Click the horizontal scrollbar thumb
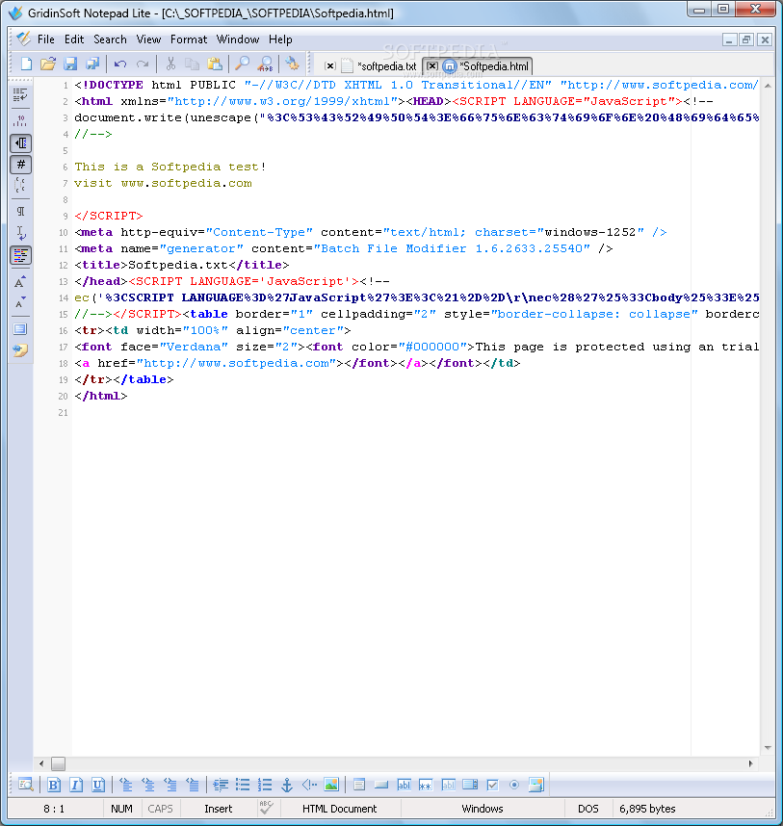 click(x=58, y=763)
